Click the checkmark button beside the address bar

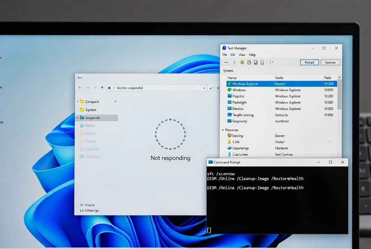click(x=211, y=88)
